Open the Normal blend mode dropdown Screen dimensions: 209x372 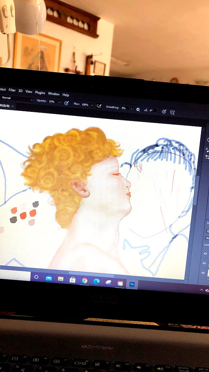pyautogui.click(x=17, y=99)
